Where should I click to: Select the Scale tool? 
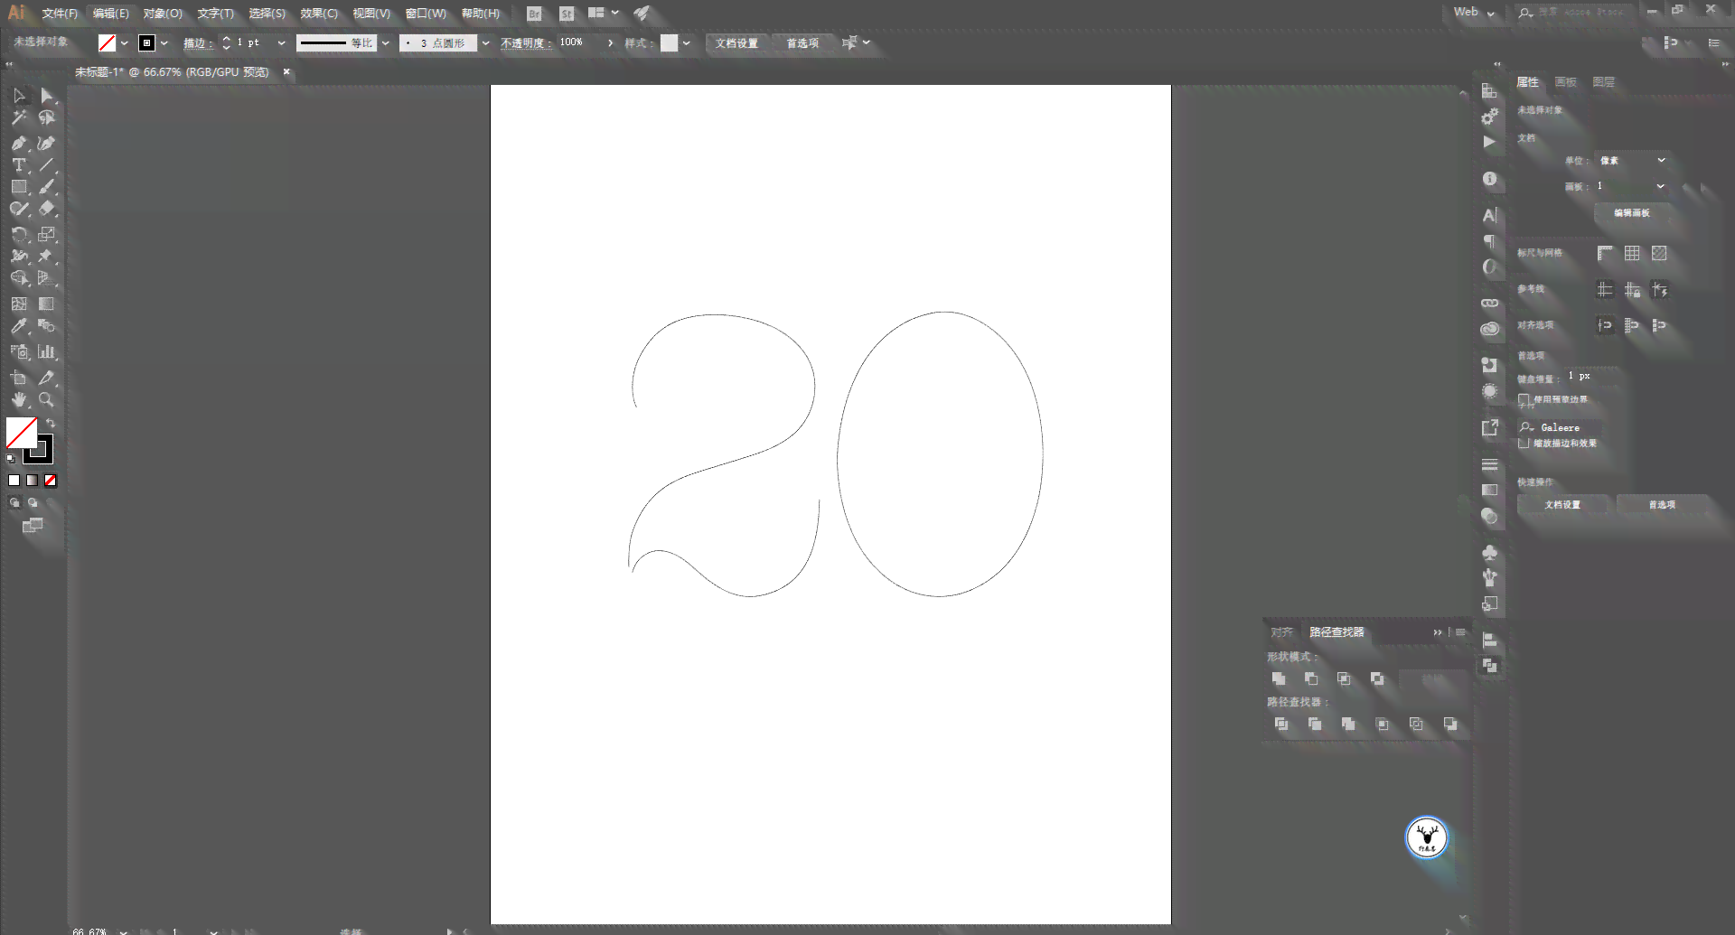click(x=47, y=235)
